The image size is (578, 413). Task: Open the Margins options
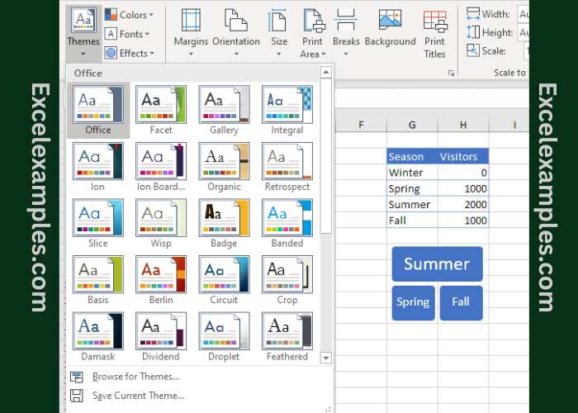click(190, 31)
